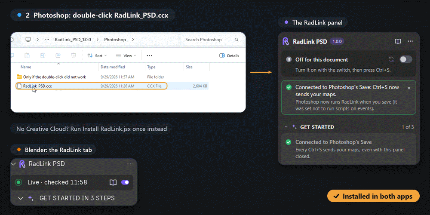Click the 2,604 KB size cell

point(200,86)
